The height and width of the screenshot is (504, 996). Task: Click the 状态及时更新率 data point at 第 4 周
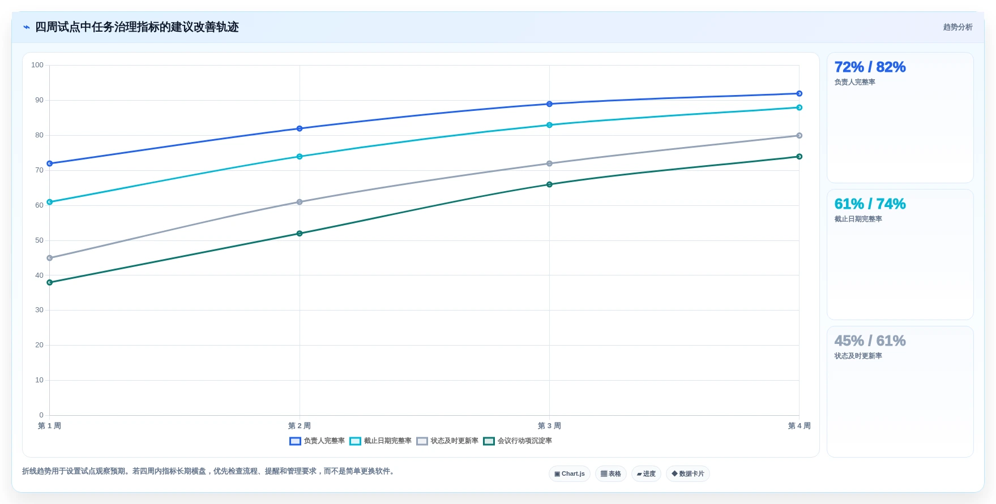[x=799, y=136]
